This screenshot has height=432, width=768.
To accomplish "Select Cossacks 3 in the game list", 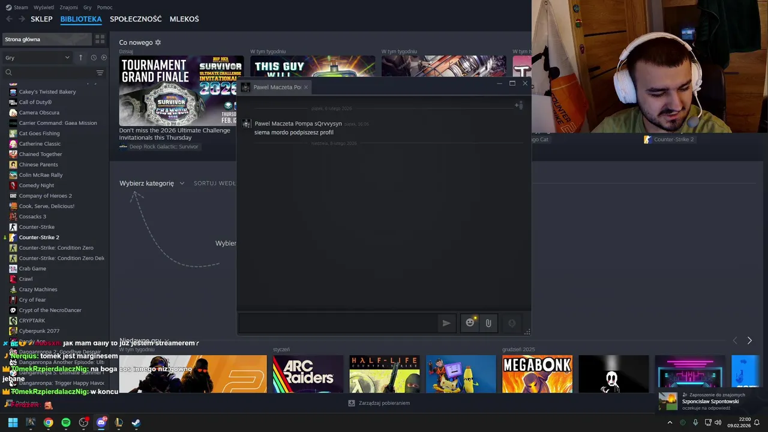I will click(x=32, y=217).
